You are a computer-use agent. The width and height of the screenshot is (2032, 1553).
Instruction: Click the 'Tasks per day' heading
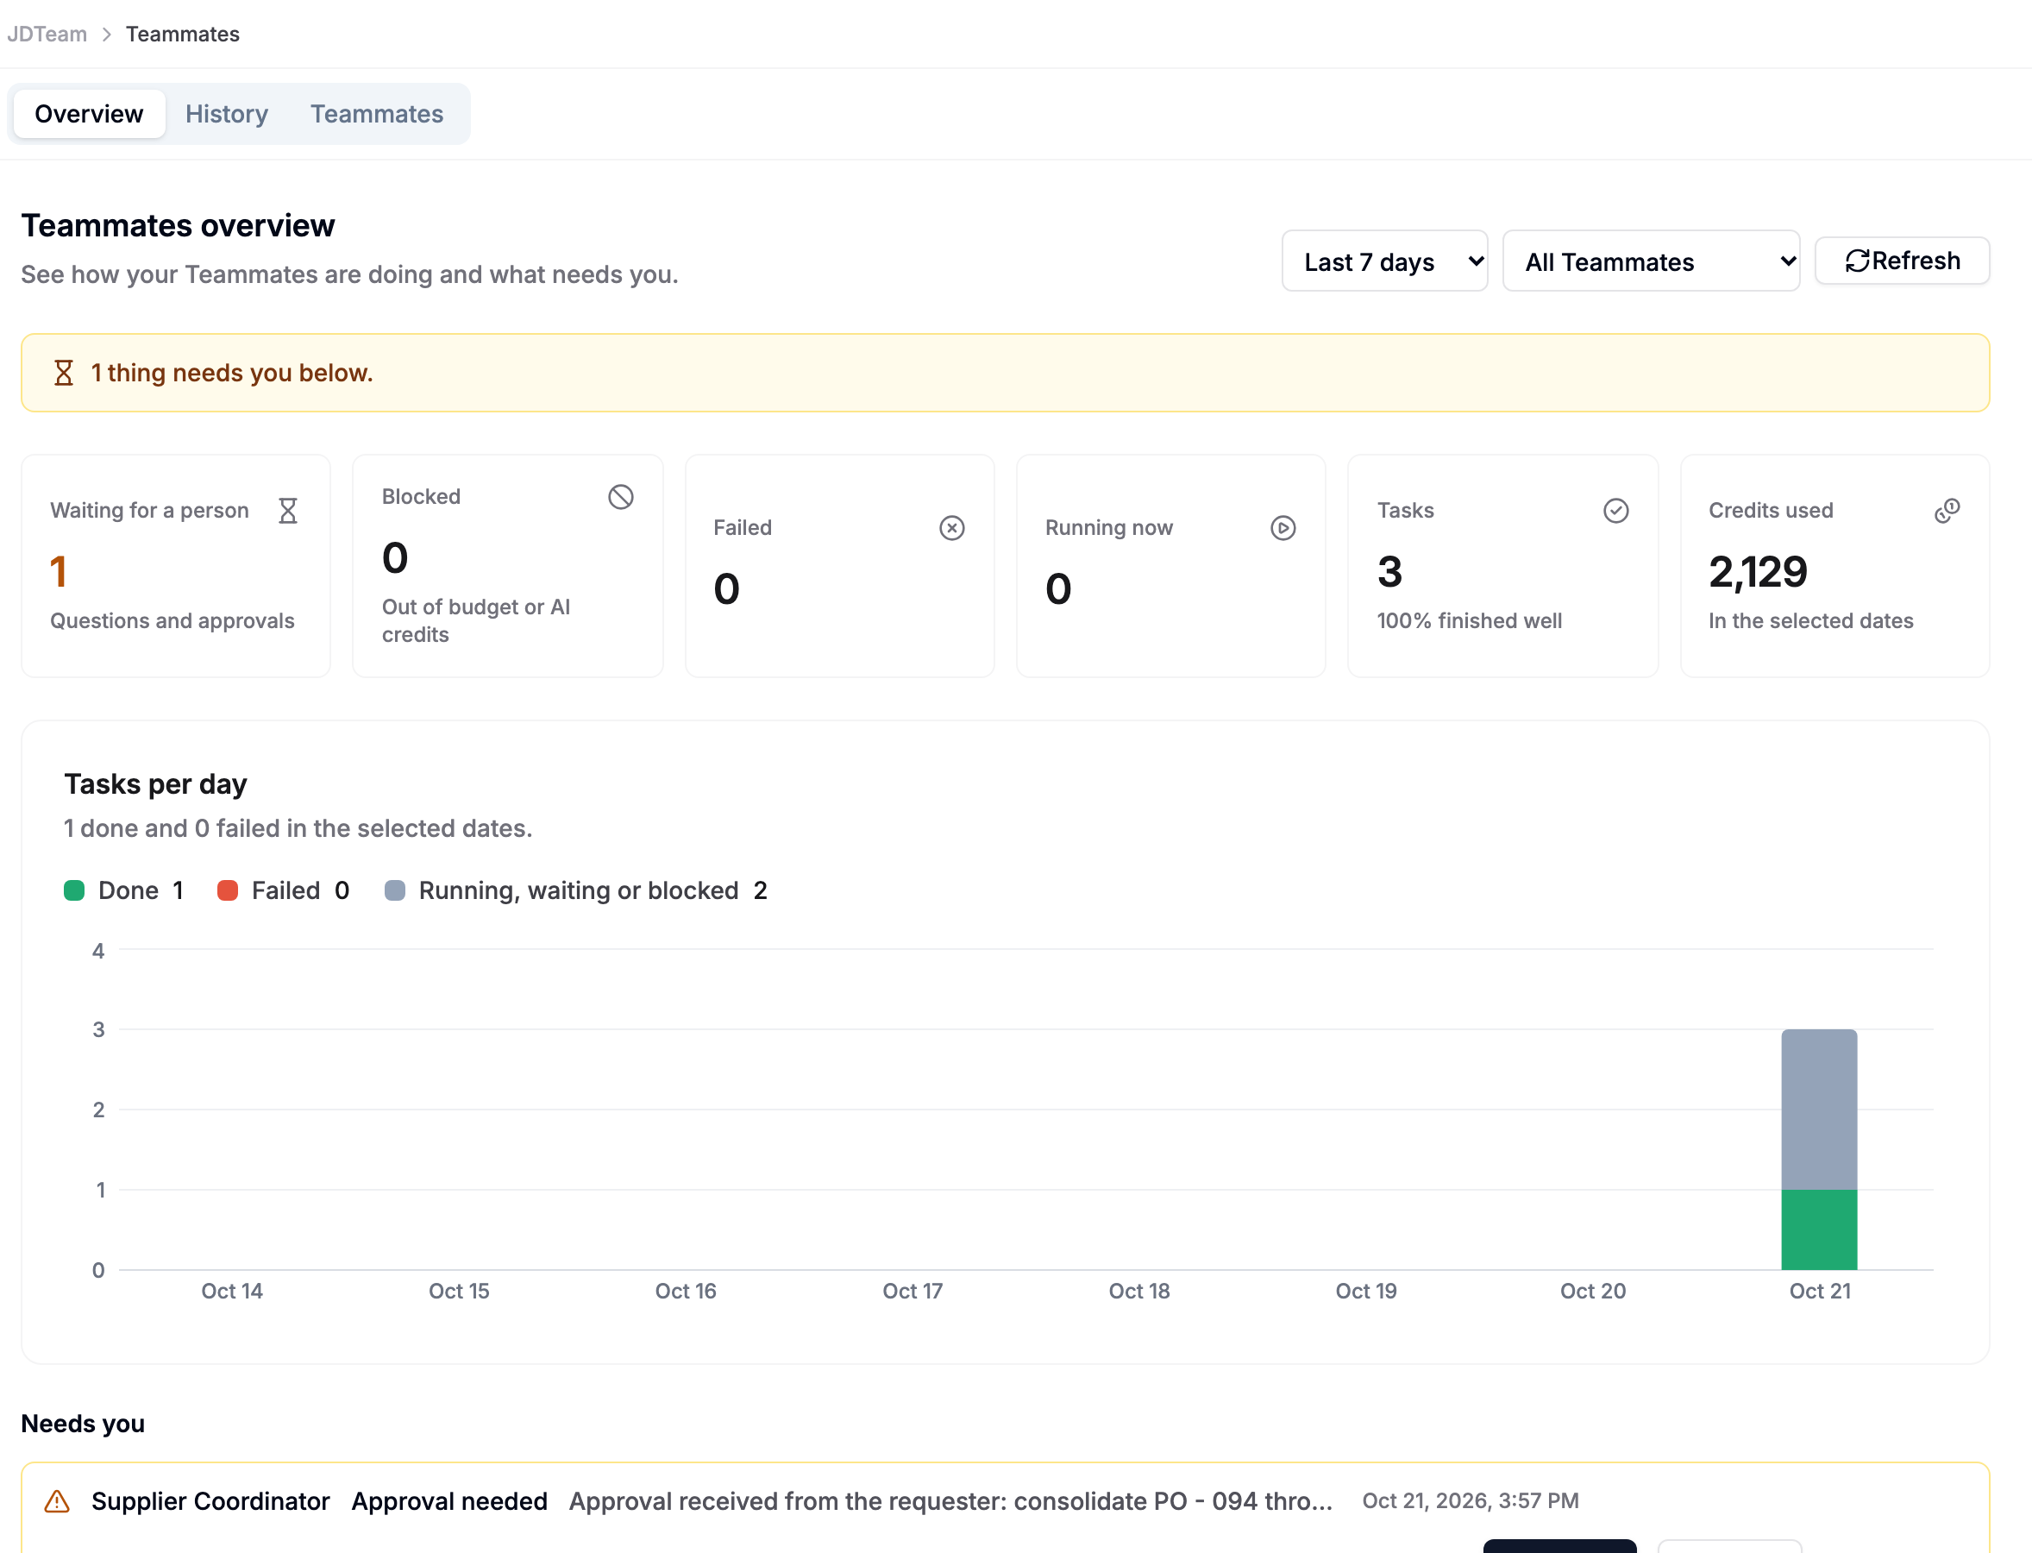click(x=155, y=784)
